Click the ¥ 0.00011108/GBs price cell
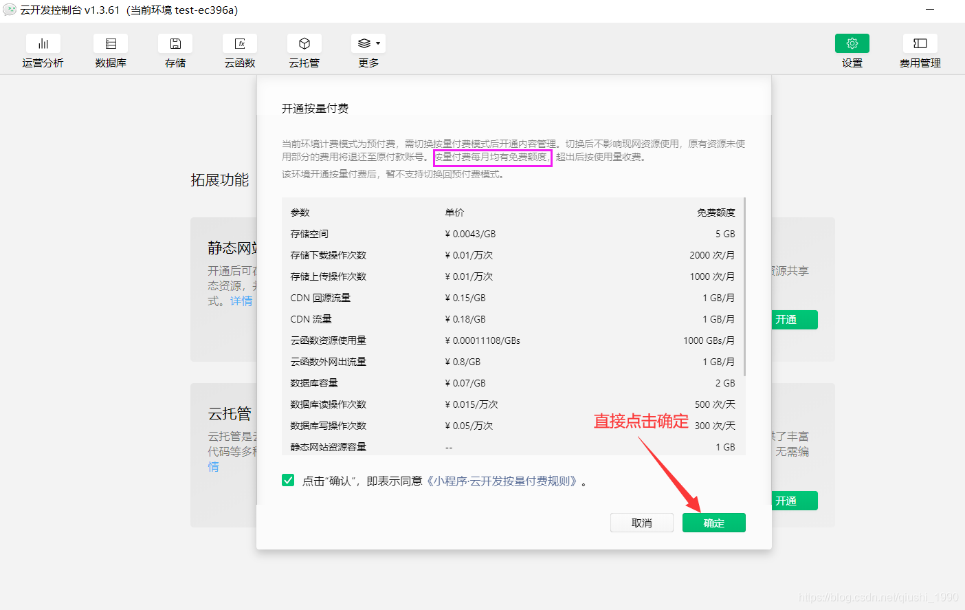 (482, 340)
